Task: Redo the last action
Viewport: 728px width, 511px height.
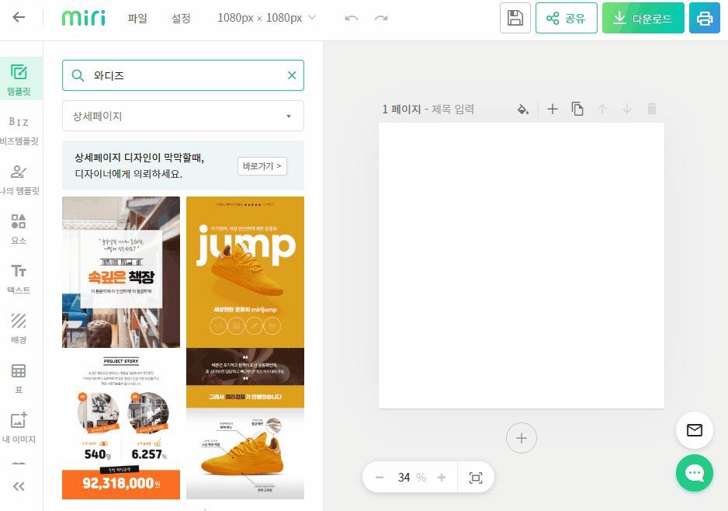Action: pos(381,18)
